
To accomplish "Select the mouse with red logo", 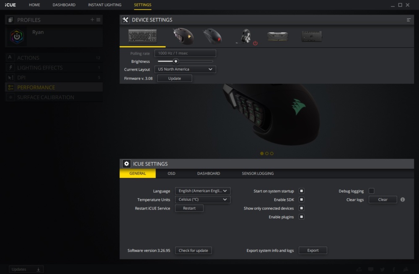I will click(x=212, y=36).
